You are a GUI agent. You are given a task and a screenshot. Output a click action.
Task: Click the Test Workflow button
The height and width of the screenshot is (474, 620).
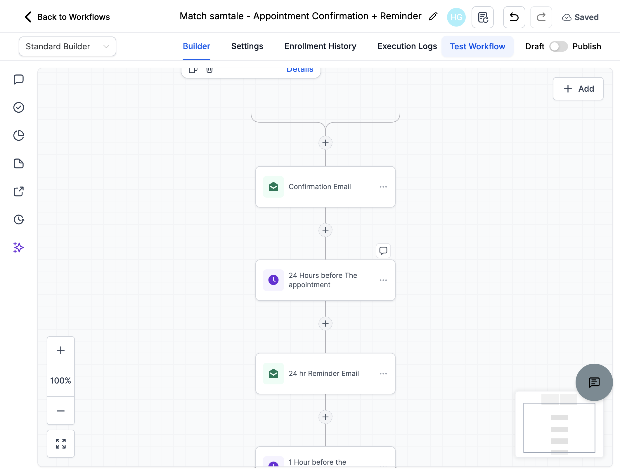pyautogui.click(x=477, y=46)
